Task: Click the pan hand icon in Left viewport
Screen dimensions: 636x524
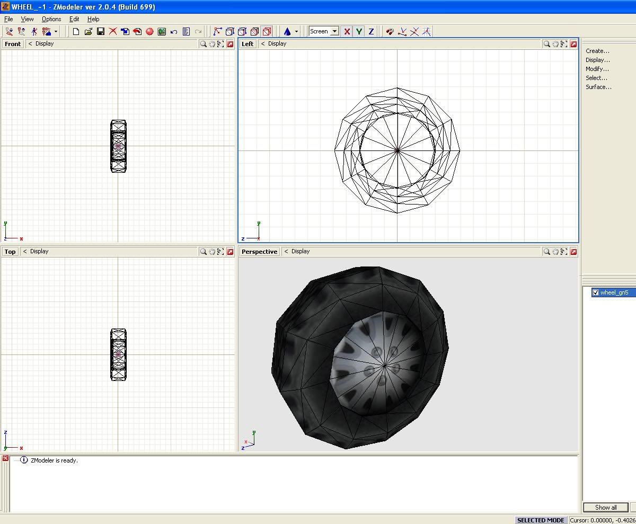Action: [555, 44]
